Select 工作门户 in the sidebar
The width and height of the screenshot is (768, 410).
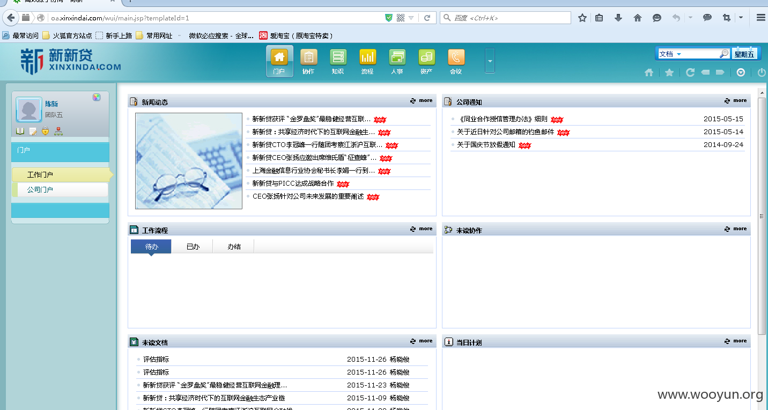pos(62,175)
